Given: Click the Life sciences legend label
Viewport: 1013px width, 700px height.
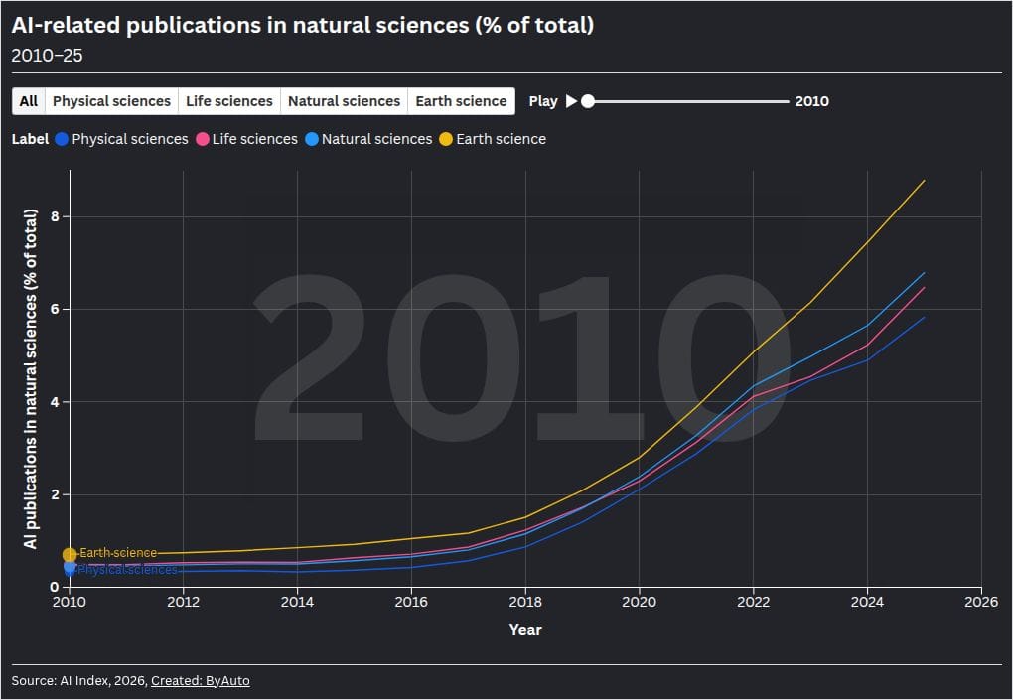Looking at the screenshot, I should [254, 139].
